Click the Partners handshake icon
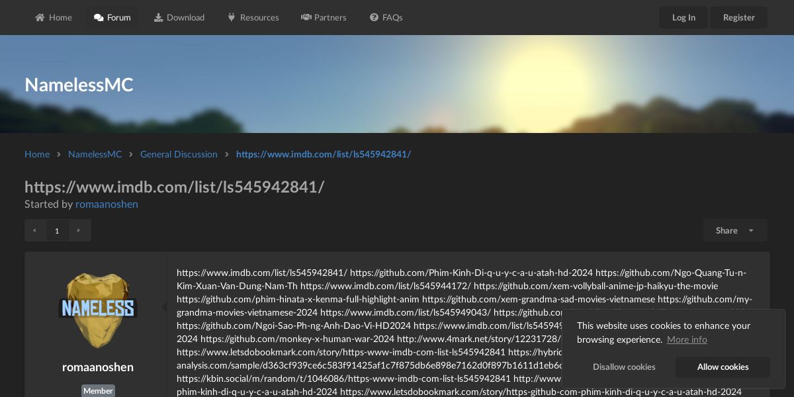This screenshot has width=794, height=397. 306,17
